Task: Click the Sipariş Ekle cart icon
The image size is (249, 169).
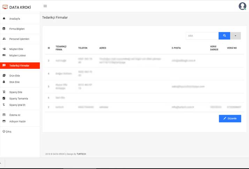Action: click(x=4, y=92)
